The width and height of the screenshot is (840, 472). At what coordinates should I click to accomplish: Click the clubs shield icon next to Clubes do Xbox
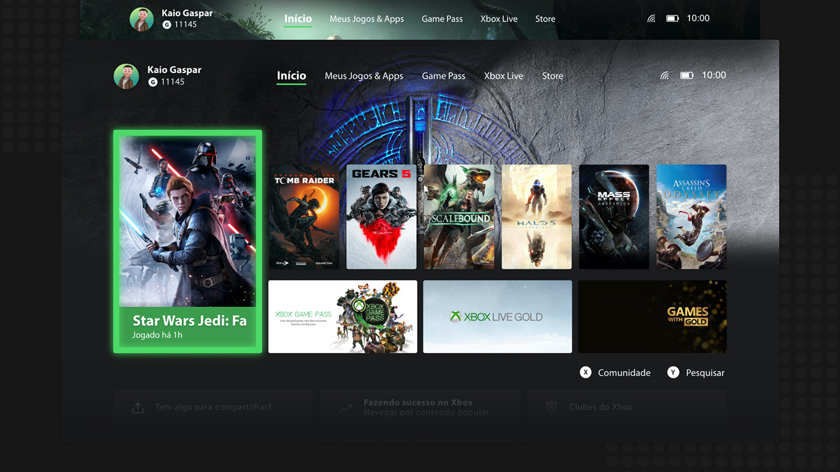(x=551, y=407)
